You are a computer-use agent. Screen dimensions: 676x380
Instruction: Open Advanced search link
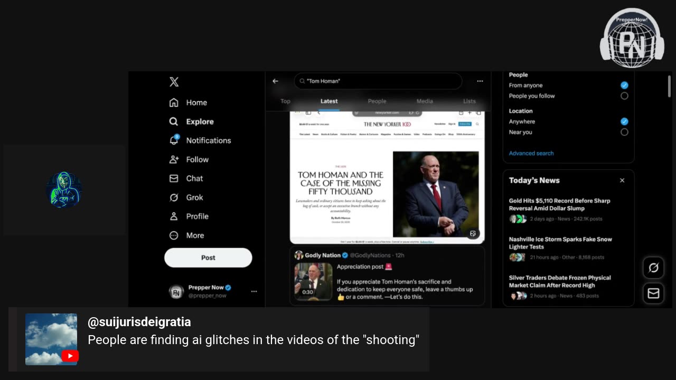click(x=531, y=154)
